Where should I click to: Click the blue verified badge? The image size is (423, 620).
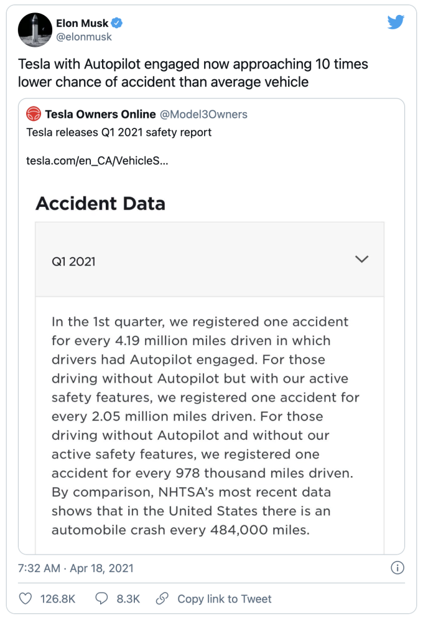[117, 23]
